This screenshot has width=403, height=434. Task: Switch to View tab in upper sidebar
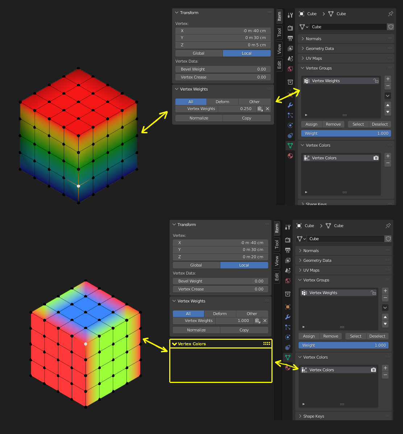point(279,49)
